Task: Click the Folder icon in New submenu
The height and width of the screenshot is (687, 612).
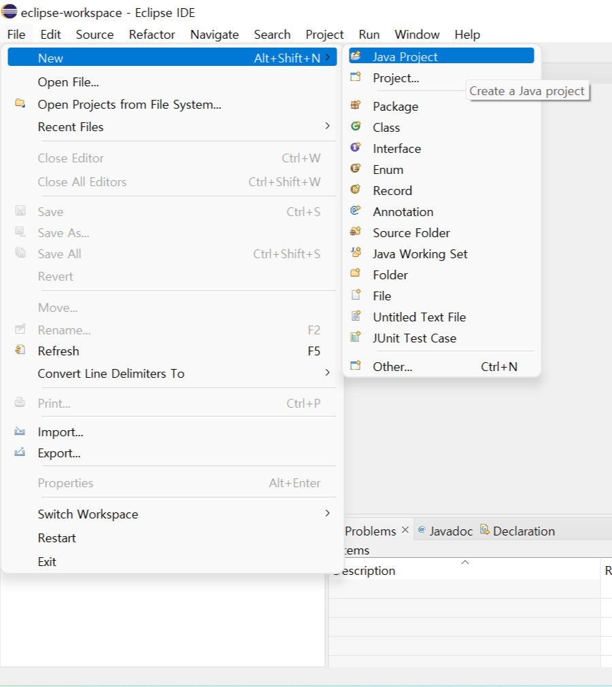Action: (x=356, y=273)
